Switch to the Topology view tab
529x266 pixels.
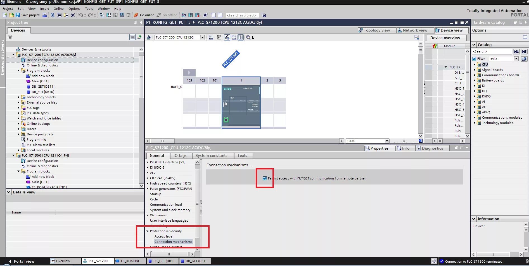377,30
